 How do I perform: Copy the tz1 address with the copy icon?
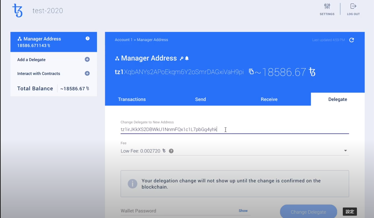(x=251, y=71)
